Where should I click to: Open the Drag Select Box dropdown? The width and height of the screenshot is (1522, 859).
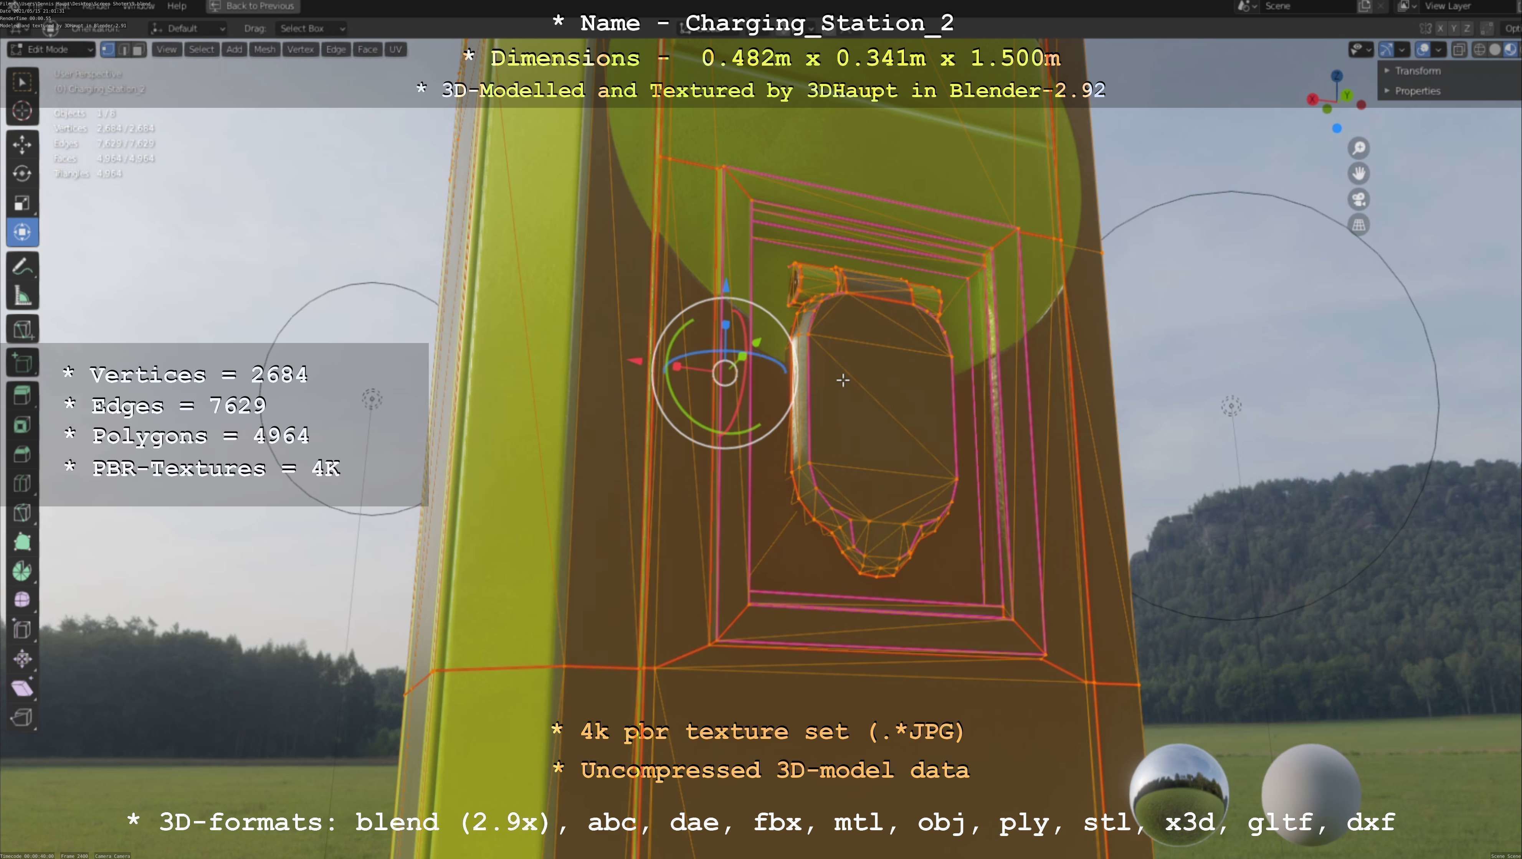click(311, 28)
